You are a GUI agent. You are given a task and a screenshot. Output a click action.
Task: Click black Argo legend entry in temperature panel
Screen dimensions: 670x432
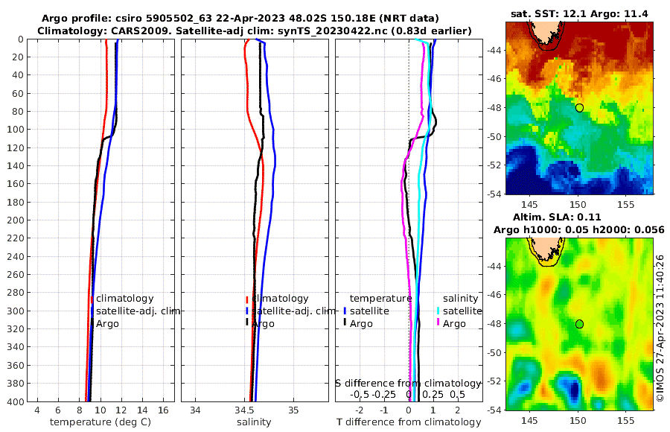[x=104, y=324]
